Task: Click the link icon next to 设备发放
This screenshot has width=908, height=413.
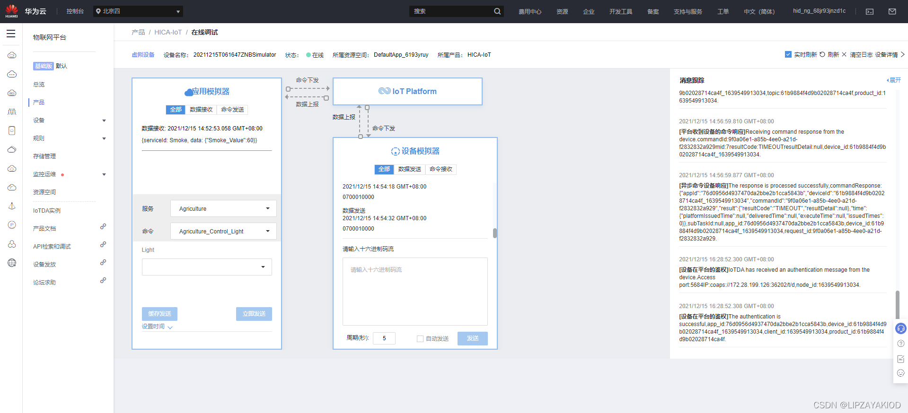Action: point(103,263)
